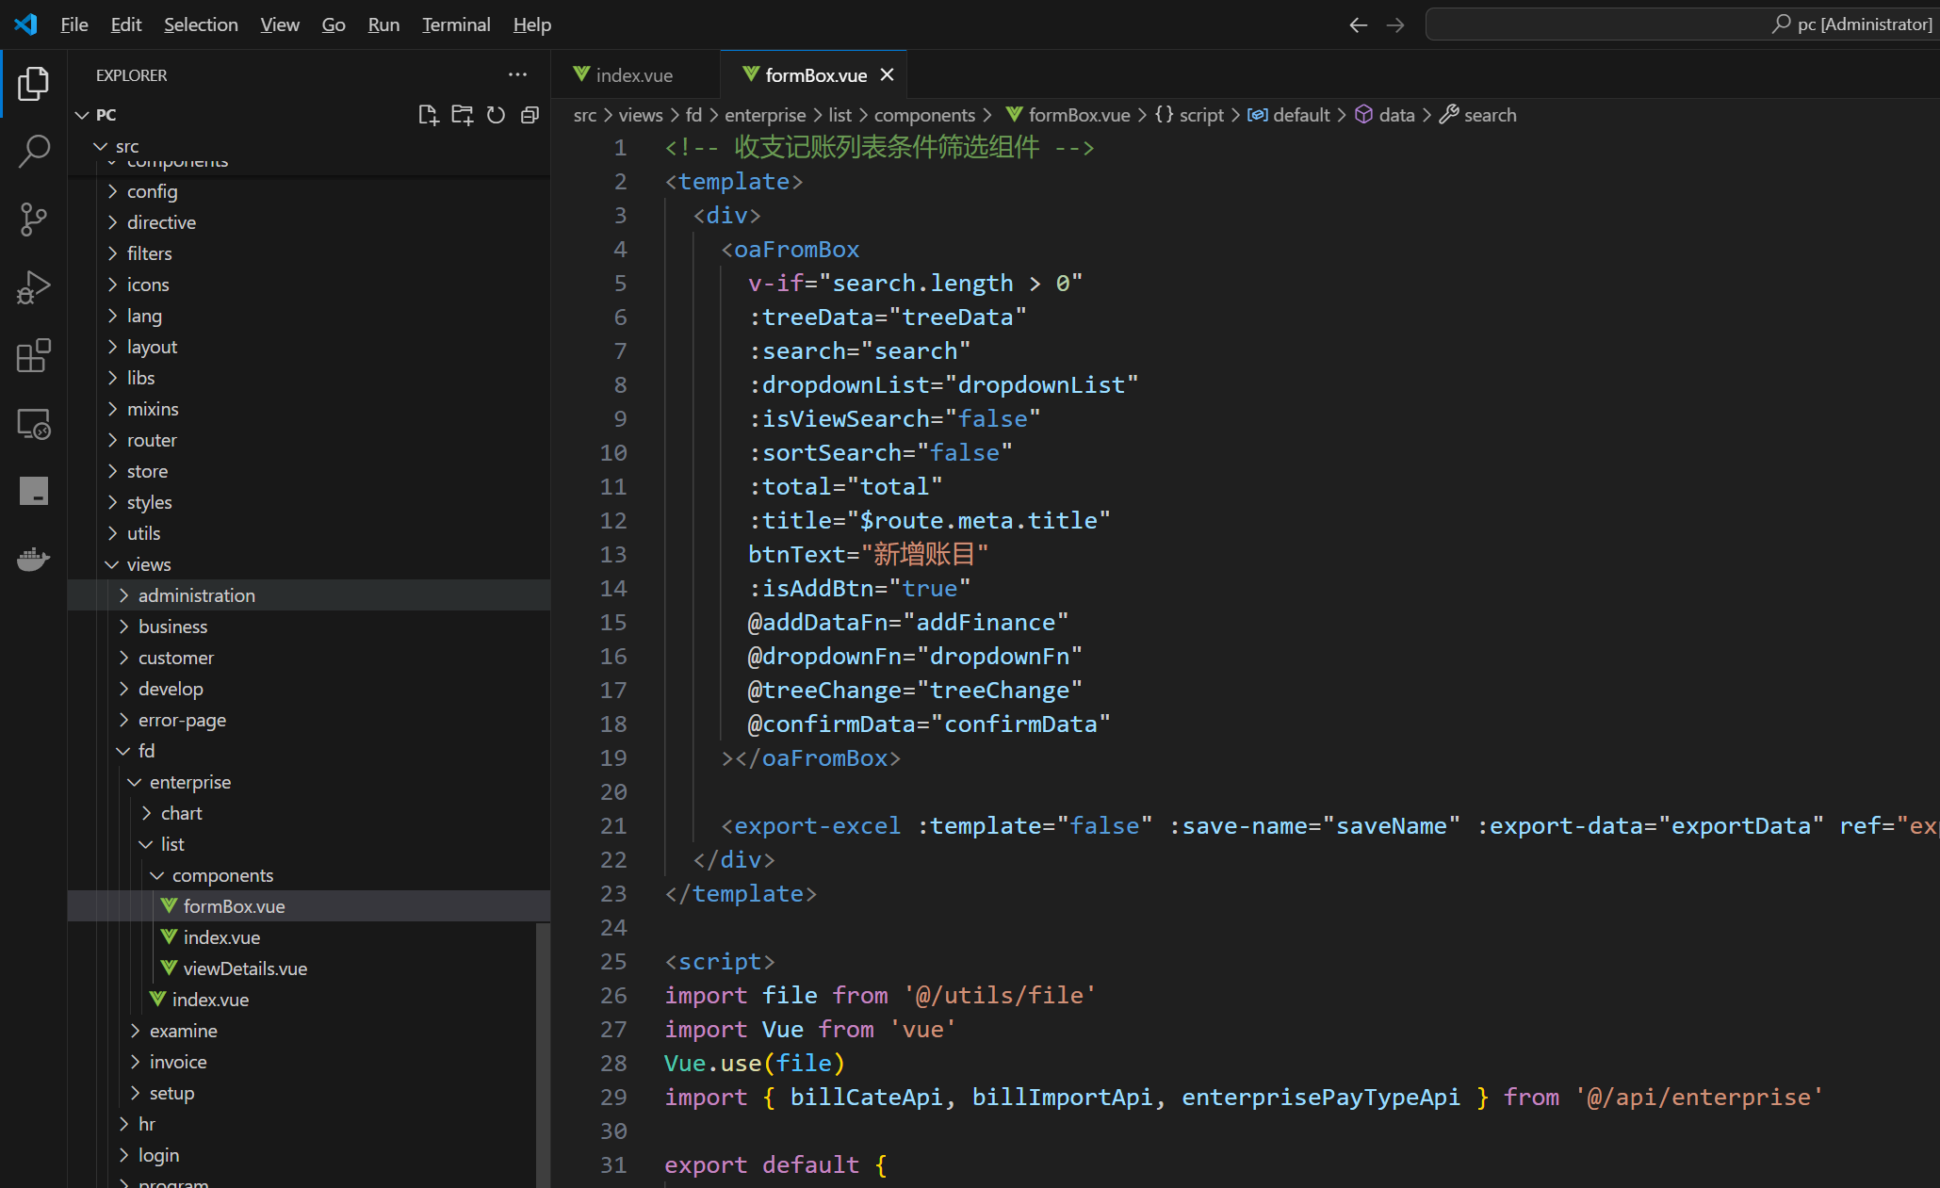Viewport: 1940px width, 1188px height.
Task: Click the square panel icon above Docker
Action: (x=33, y=491)
